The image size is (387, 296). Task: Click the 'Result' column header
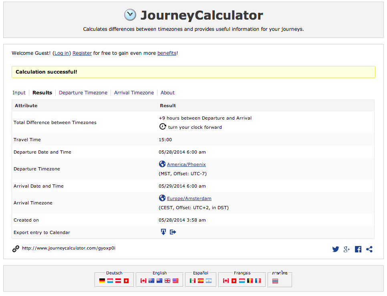click(x=168, y=106)
